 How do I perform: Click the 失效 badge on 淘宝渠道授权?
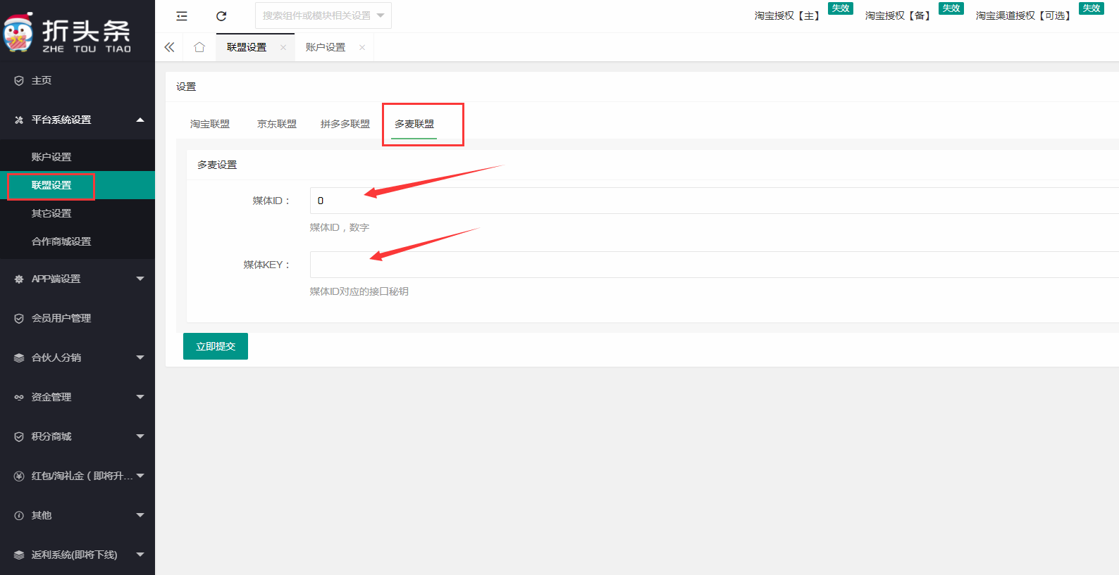(x=1092, y=8)
